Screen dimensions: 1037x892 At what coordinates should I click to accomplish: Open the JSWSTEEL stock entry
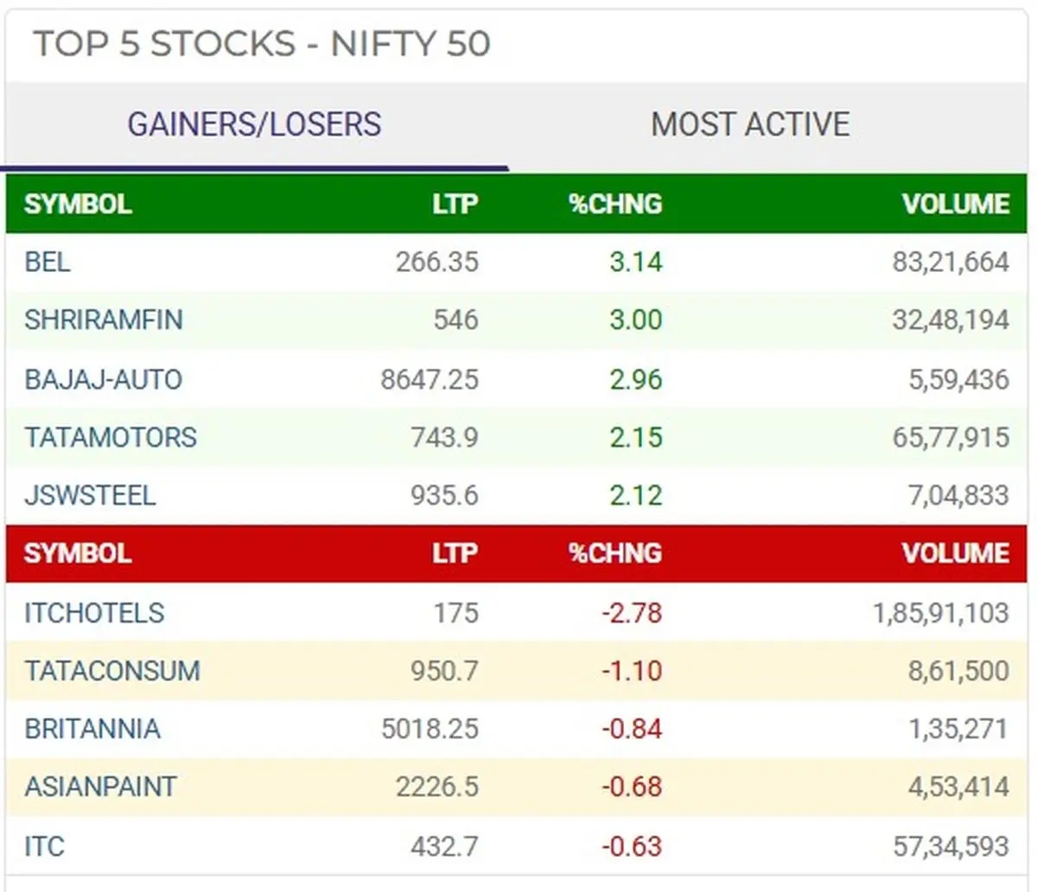coord(89,496)
